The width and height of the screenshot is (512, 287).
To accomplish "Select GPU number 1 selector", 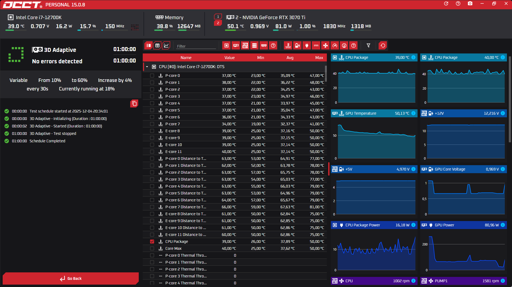I will point(218,16).
